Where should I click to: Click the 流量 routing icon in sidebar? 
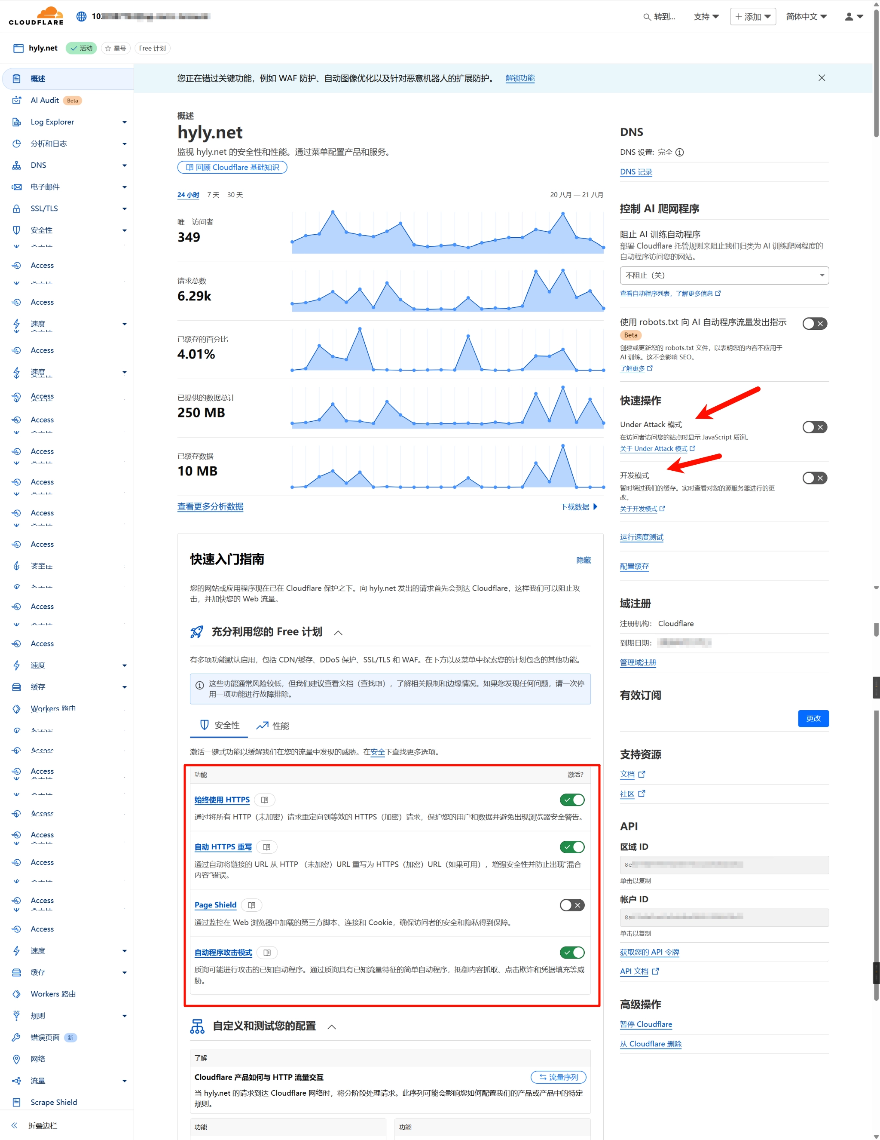(x=17, y=1081)
